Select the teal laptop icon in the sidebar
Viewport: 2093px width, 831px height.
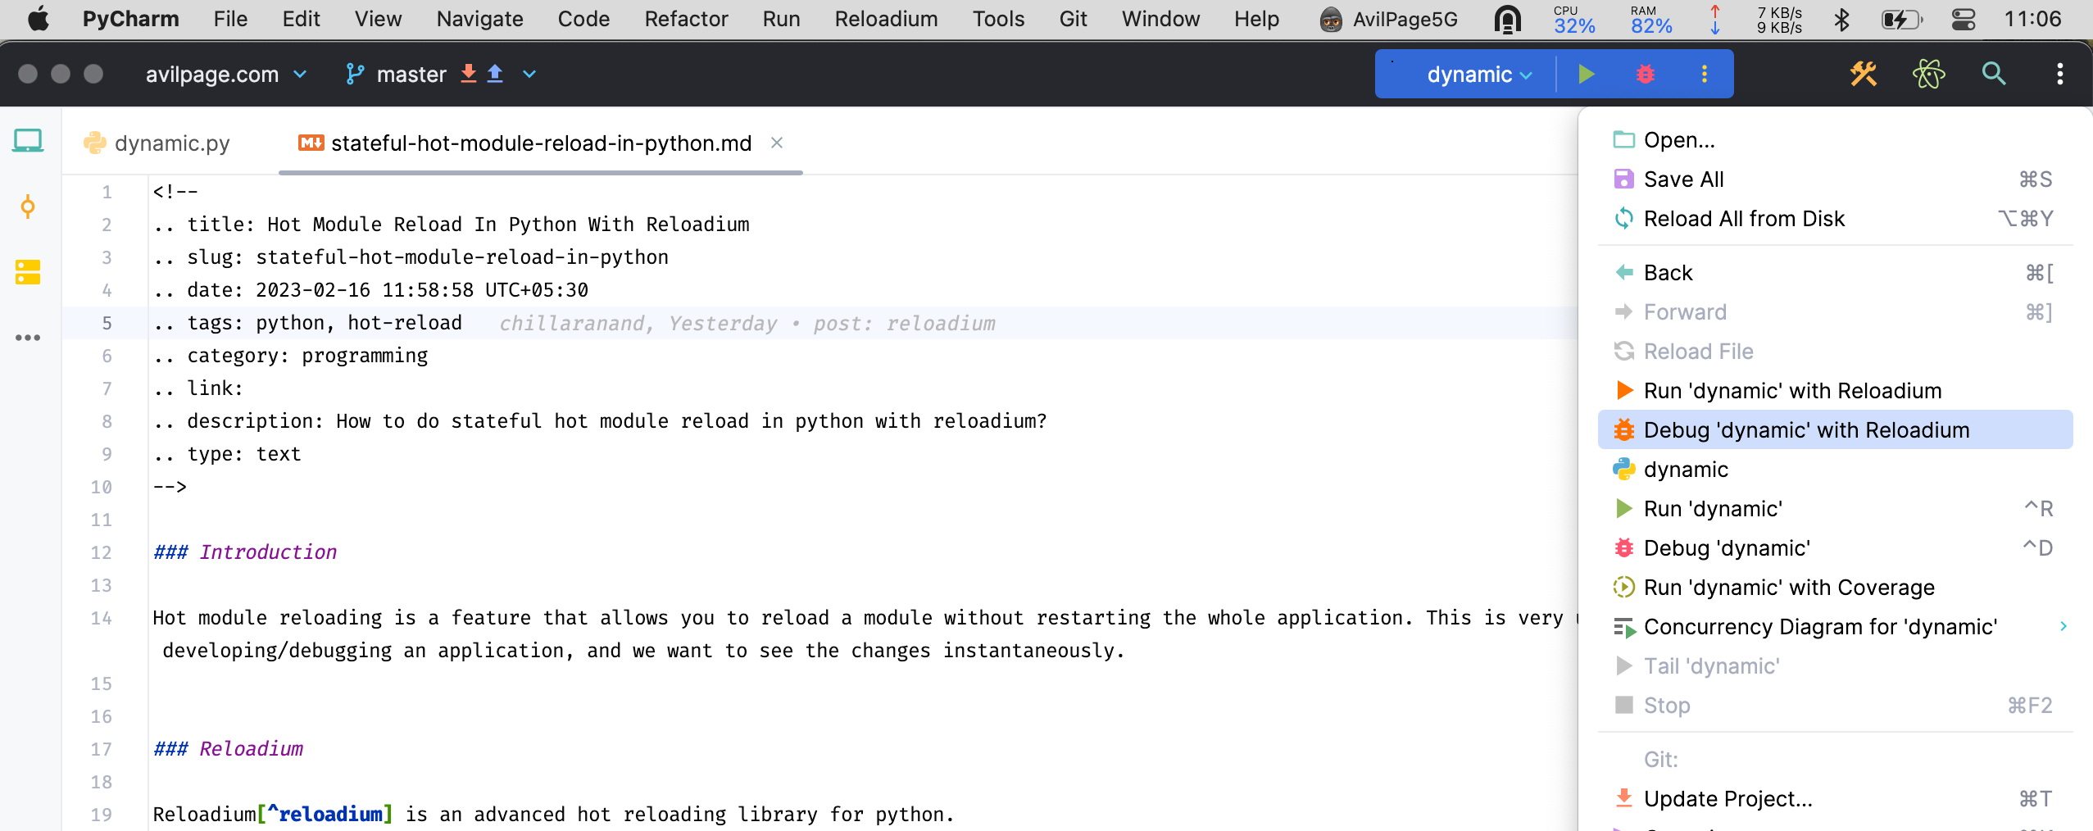[27, 139]
